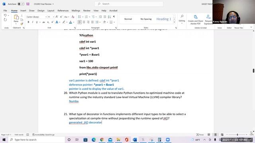Toggle AutoSave switch
This screenshot has width=255, height=143.
pyautogui.click(x=21, y=4)
